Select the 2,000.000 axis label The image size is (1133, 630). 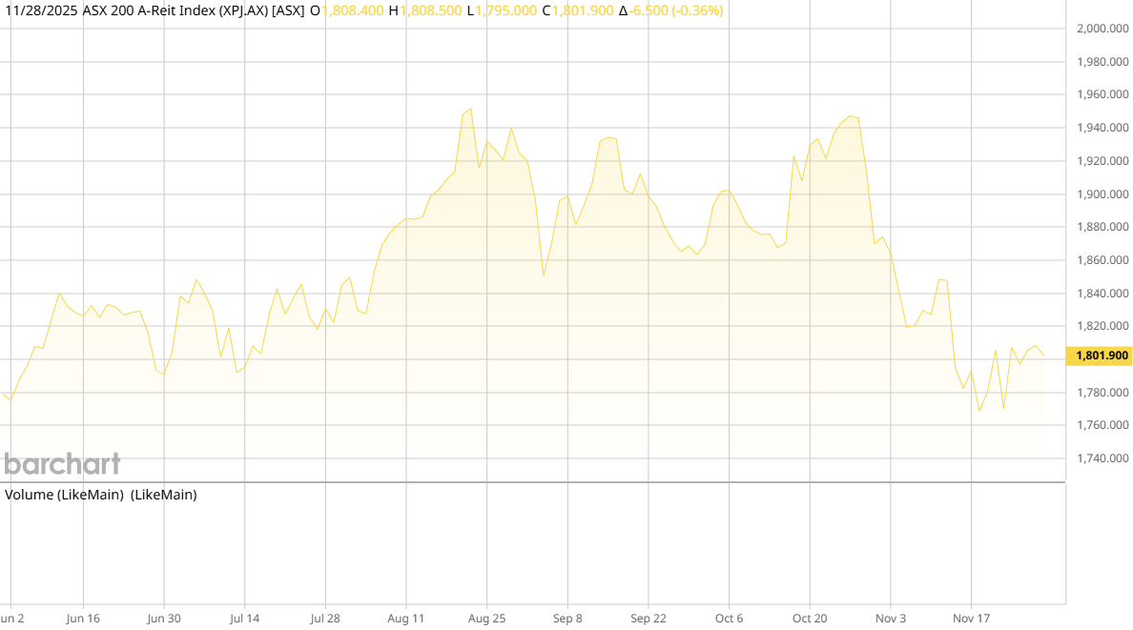[1102, 30]
